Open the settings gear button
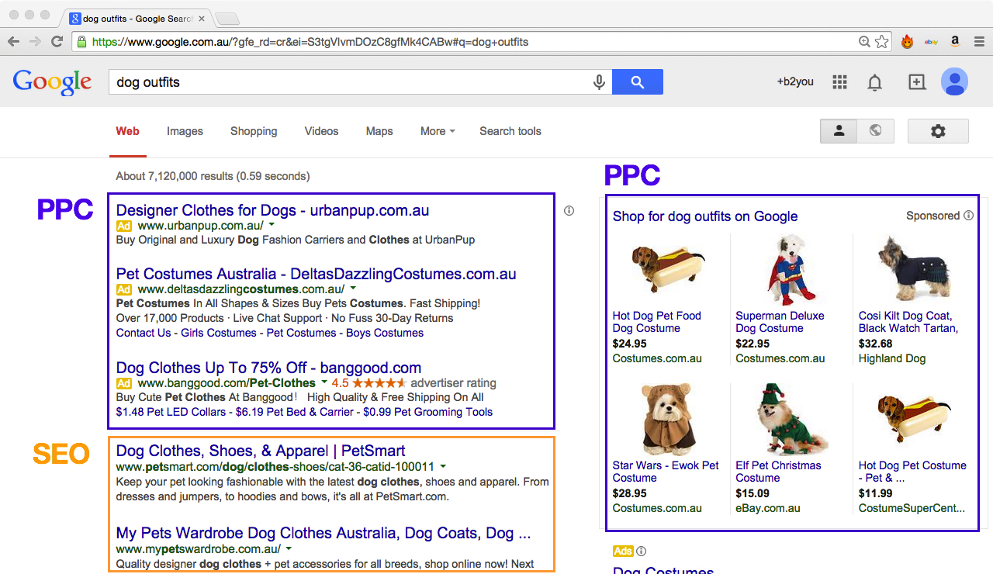993x574 pixels. [938, 131]
